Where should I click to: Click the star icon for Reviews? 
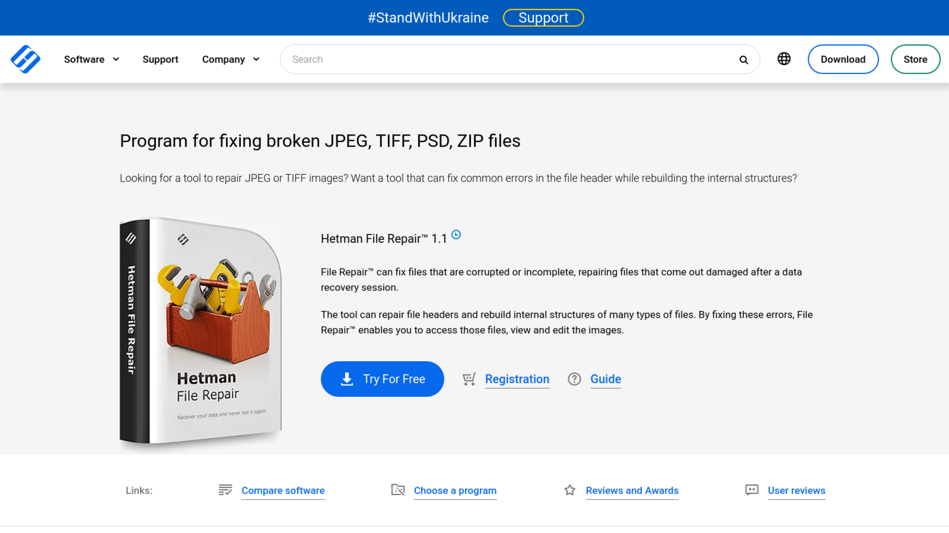coord(570,490)
